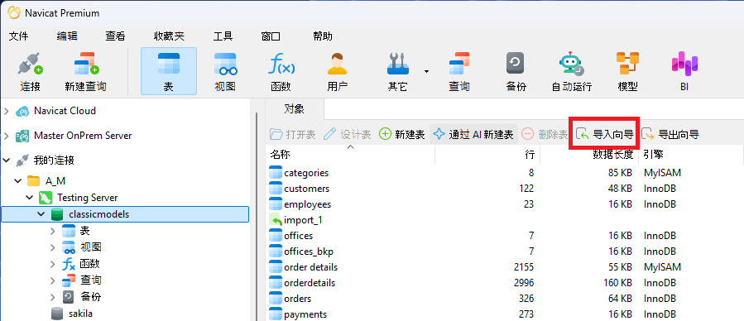The image size is (744, 321).
Task: Select the 对象 tab
Action: (x=294, y=109)
